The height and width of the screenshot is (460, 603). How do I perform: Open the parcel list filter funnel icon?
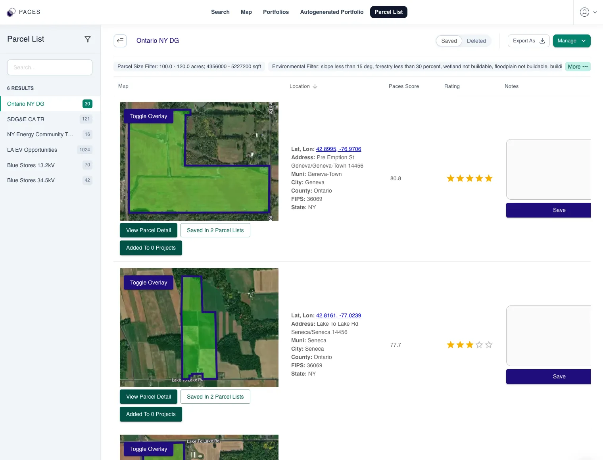pos(88,39)
